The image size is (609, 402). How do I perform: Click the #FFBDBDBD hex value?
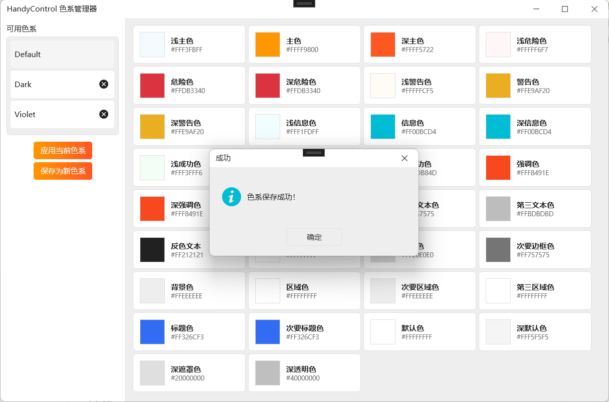[x=535, y=214]
